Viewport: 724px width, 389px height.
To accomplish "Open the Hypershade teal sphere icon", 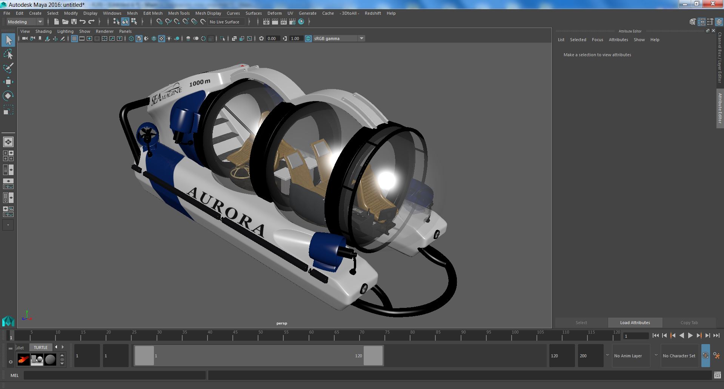I will [301, 22].
